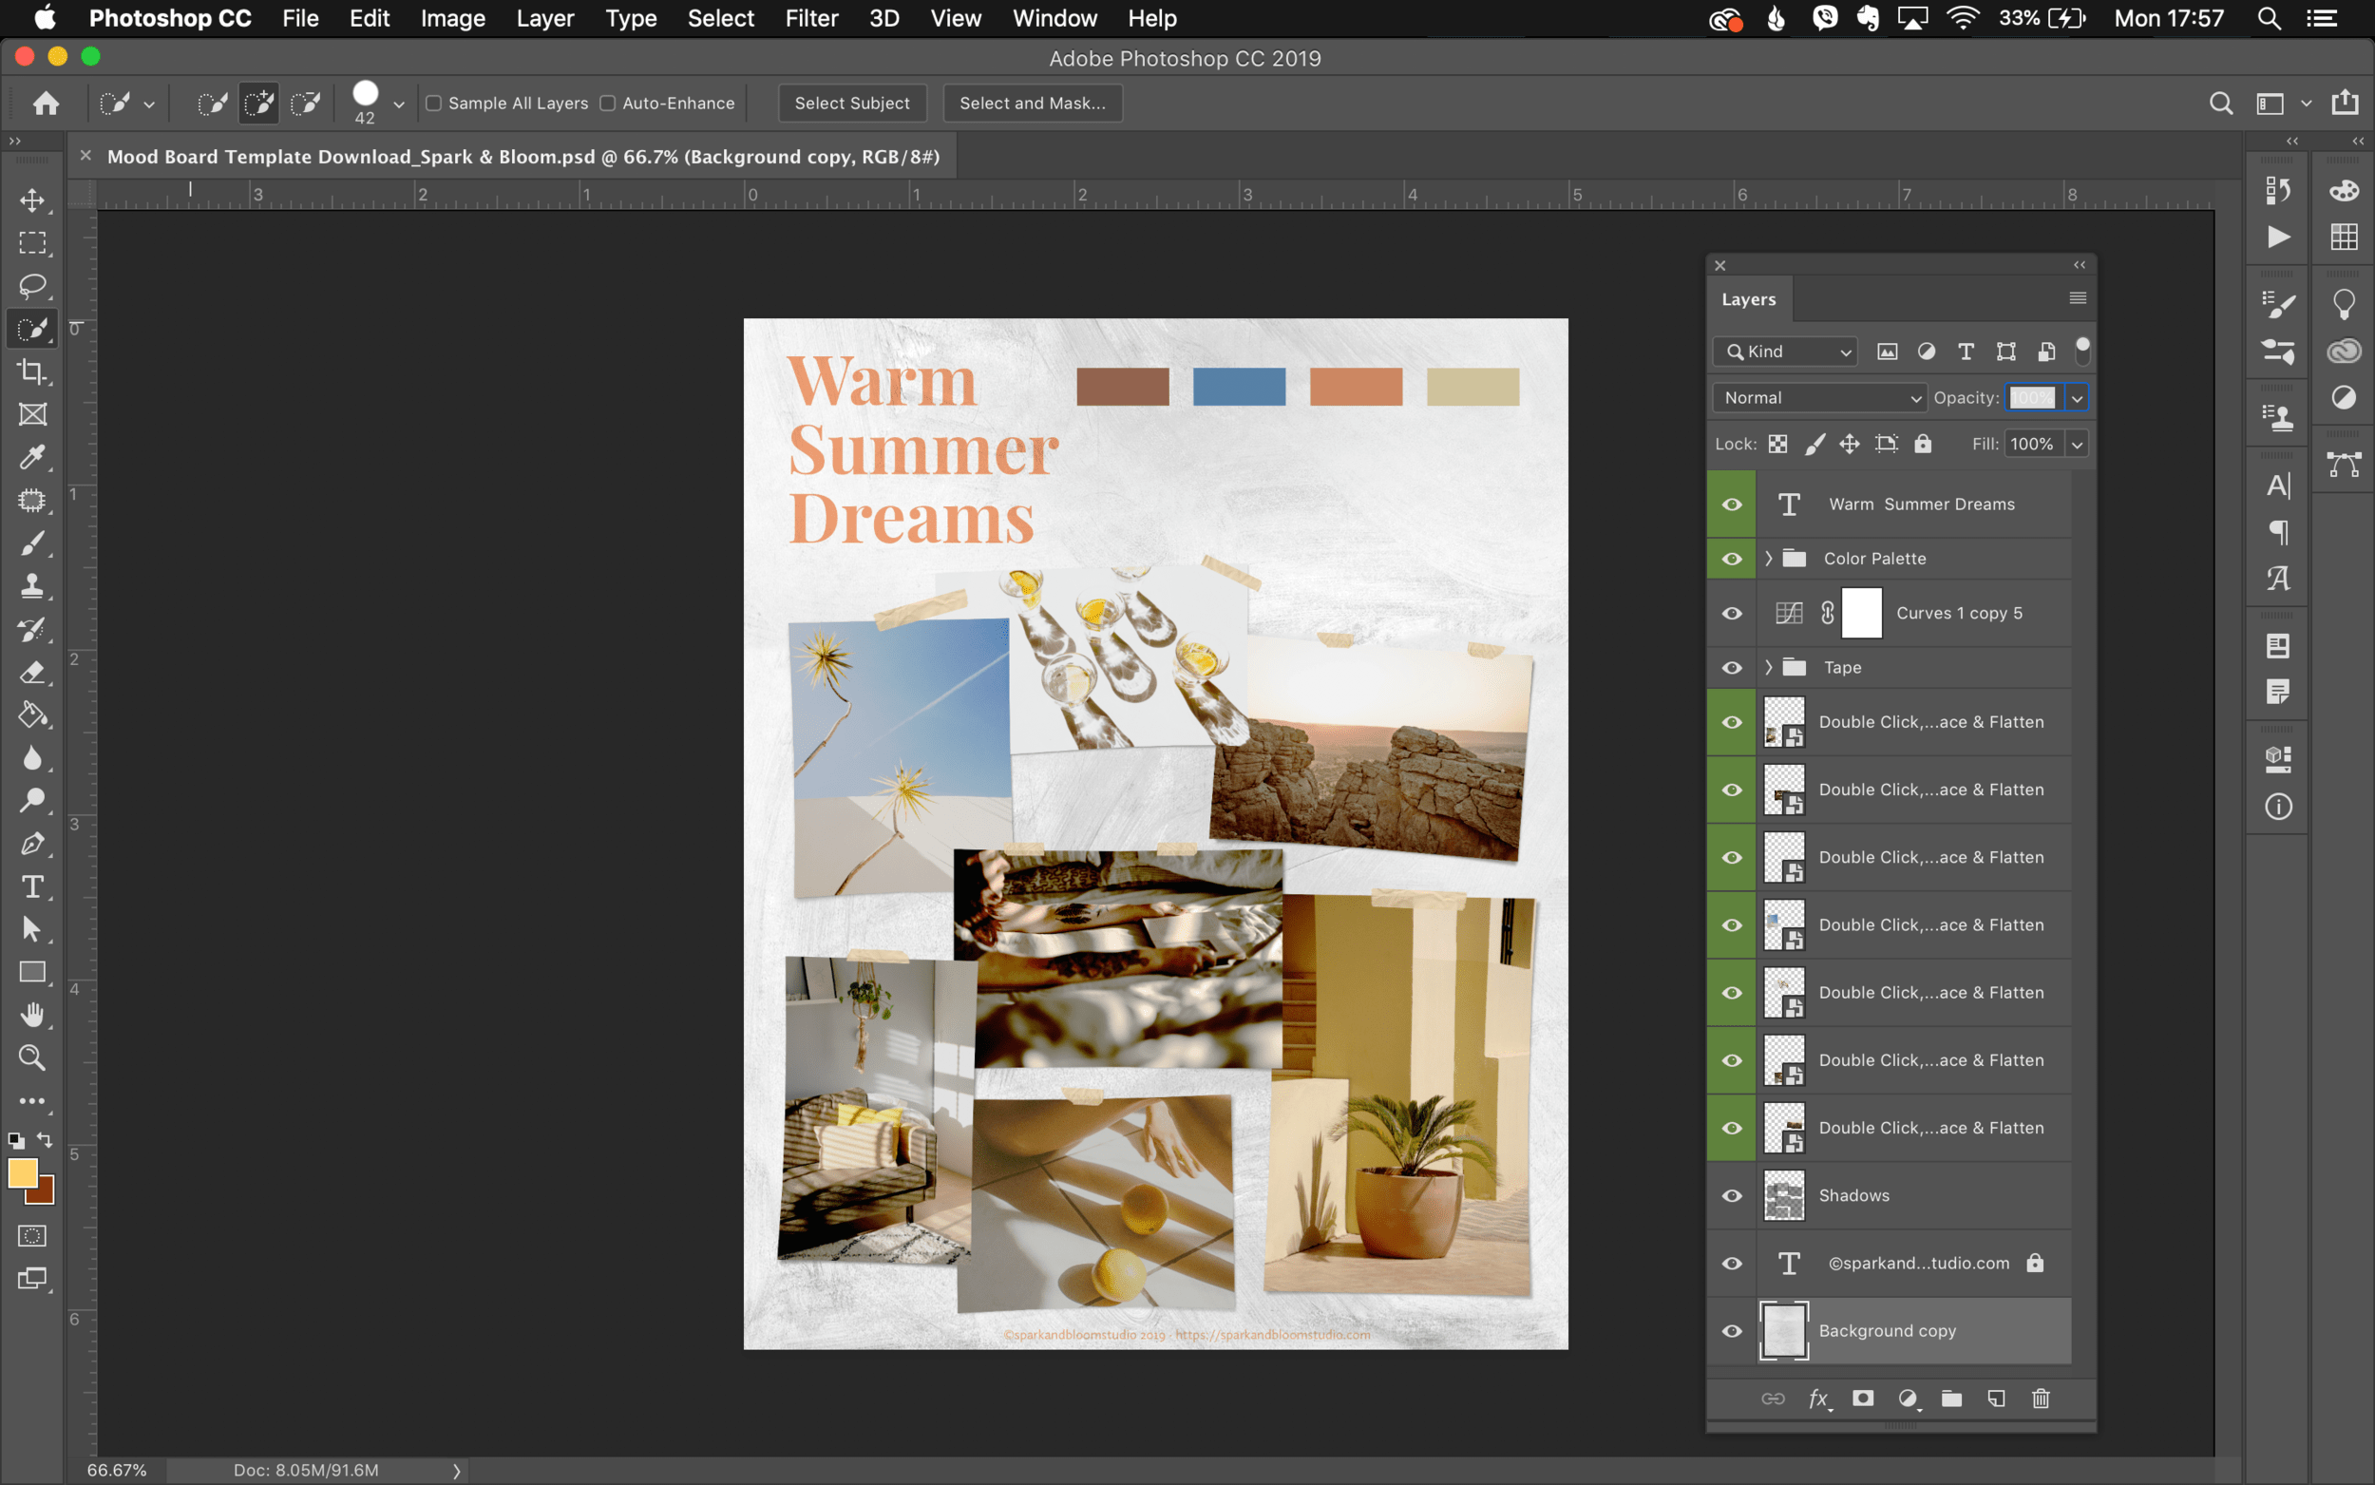Open the blending mode dropdown showing Normal
2375x1485 pixels.
coord(1817,398)
